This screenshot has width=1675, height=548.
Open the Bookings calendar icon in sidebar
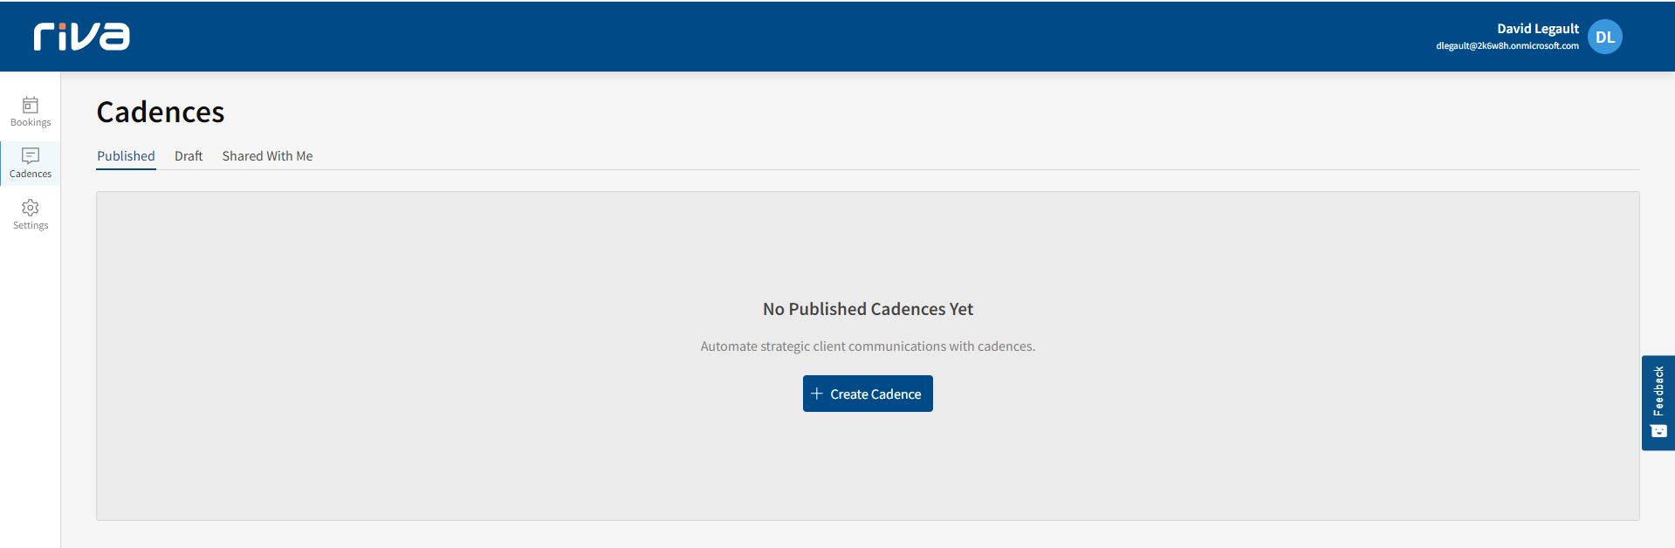click(31, 105)
